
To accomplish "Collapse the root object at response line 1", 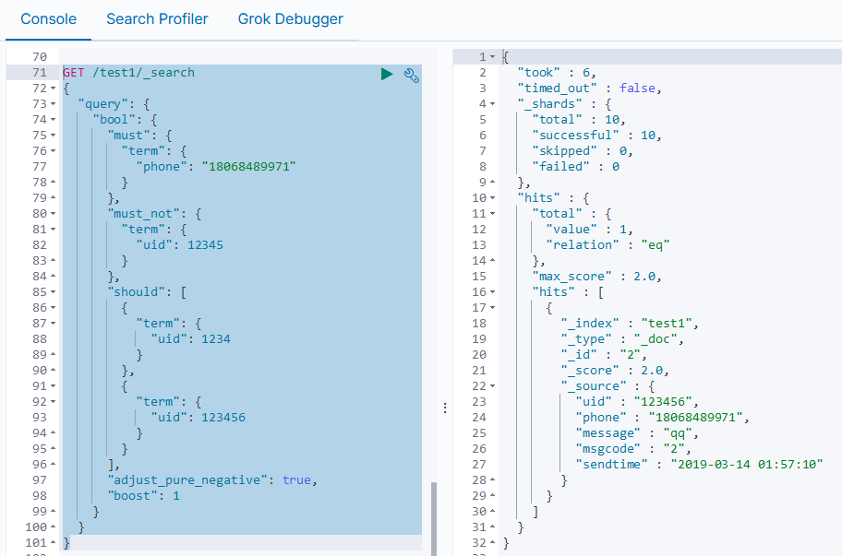I will pos(492,56).
